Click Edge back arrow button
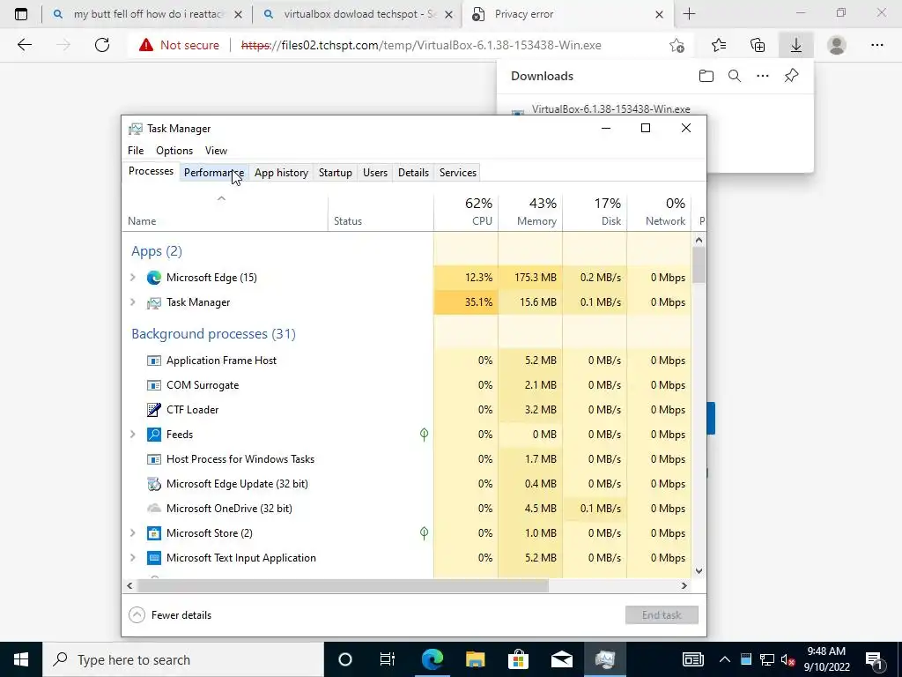 (x=24, y=45)
